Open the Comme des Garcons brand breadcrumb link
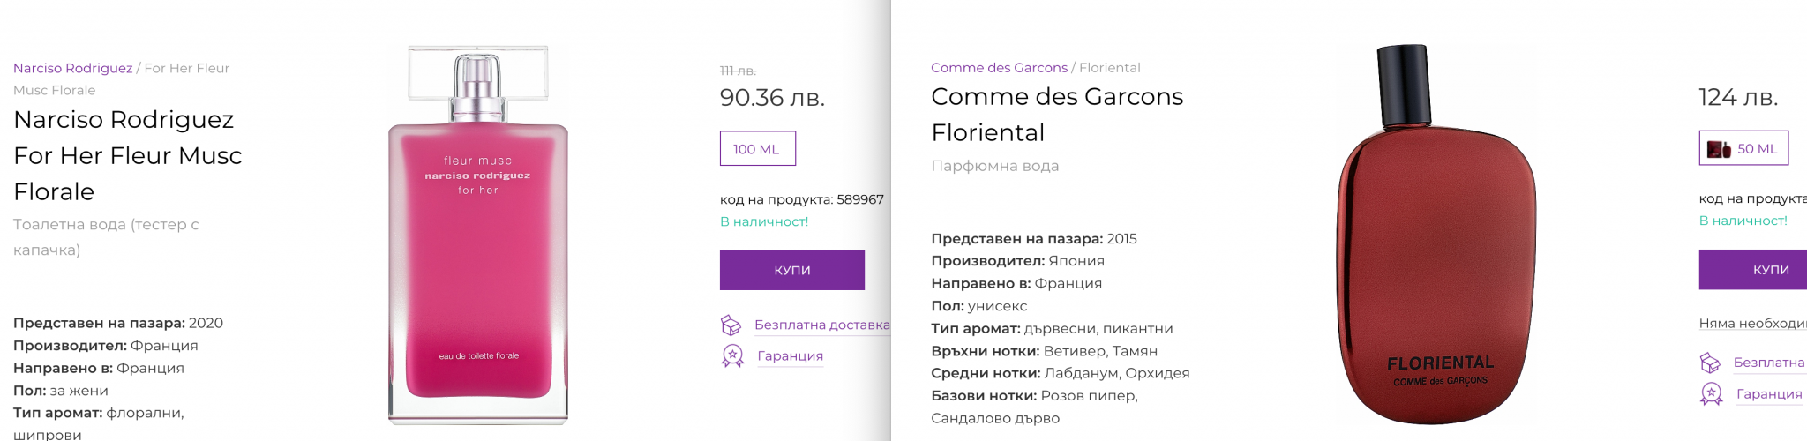1807x441 pixels. click(x=999, y=68)
